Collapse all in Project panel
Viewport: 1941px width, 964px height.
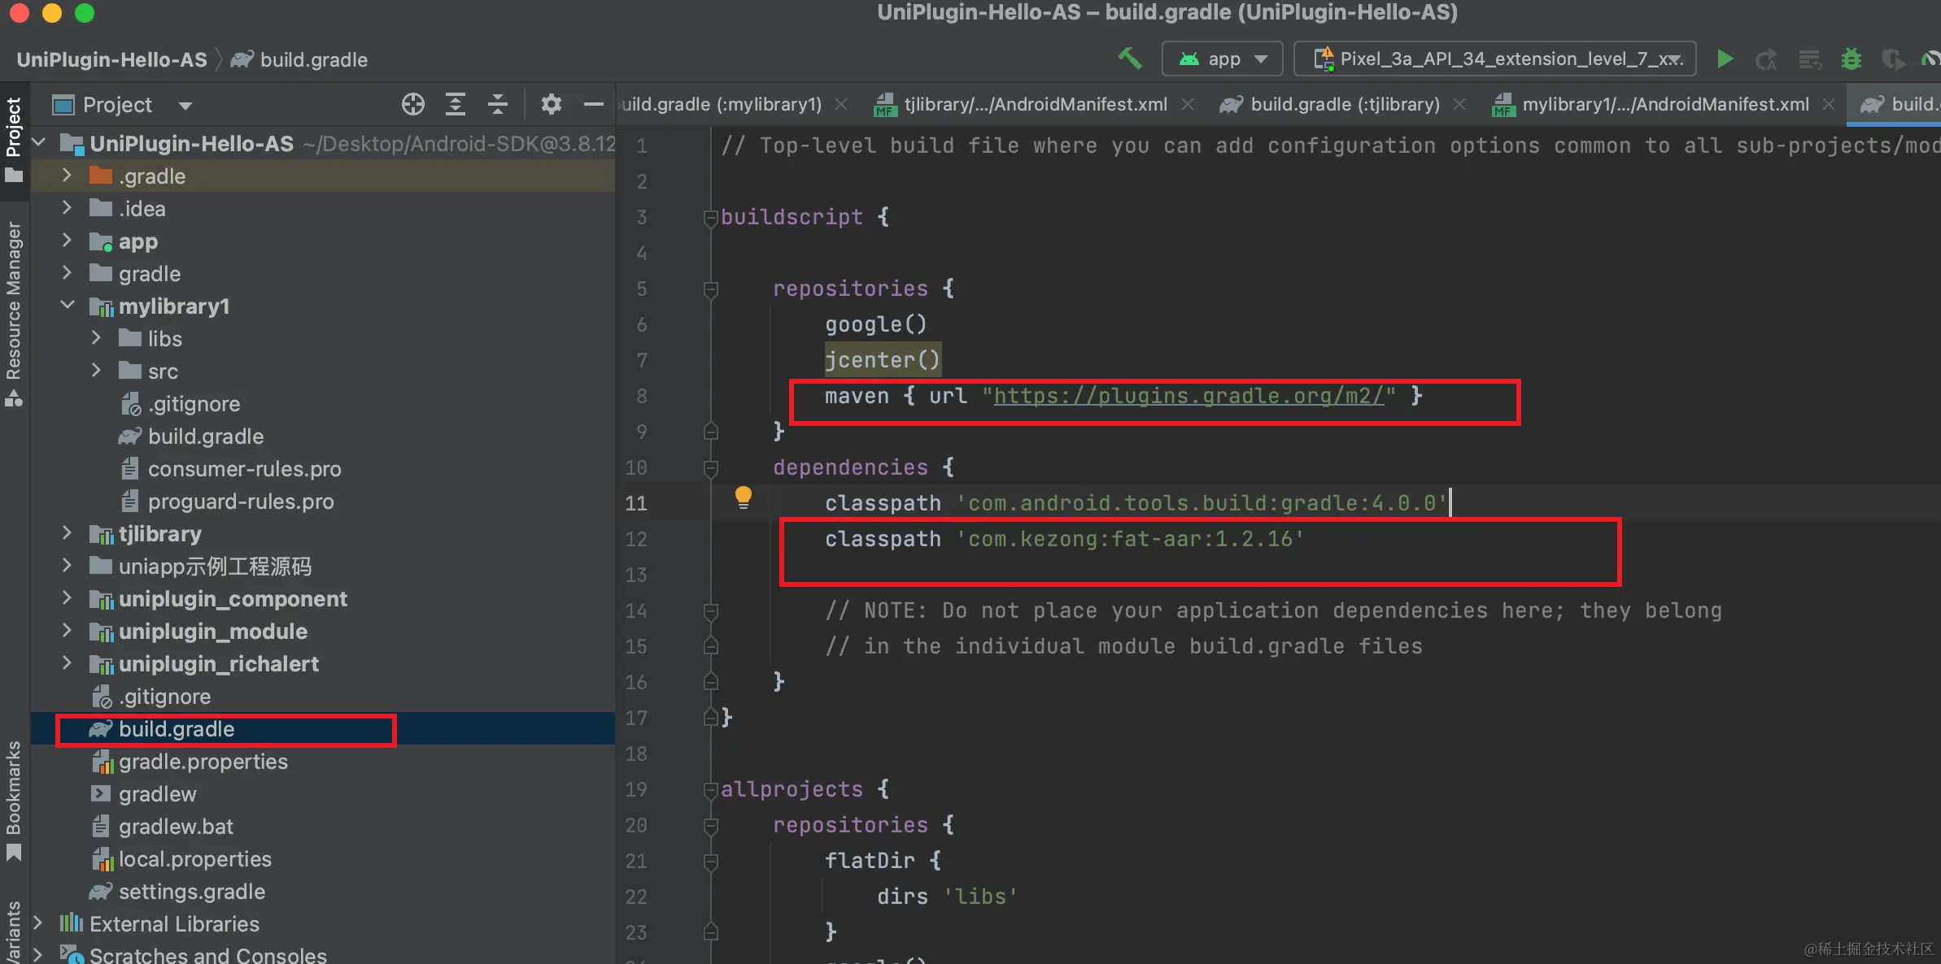point(498,104)
